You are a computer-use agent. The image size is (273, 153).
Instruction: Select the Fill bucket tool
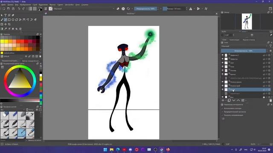coord(17,29)
